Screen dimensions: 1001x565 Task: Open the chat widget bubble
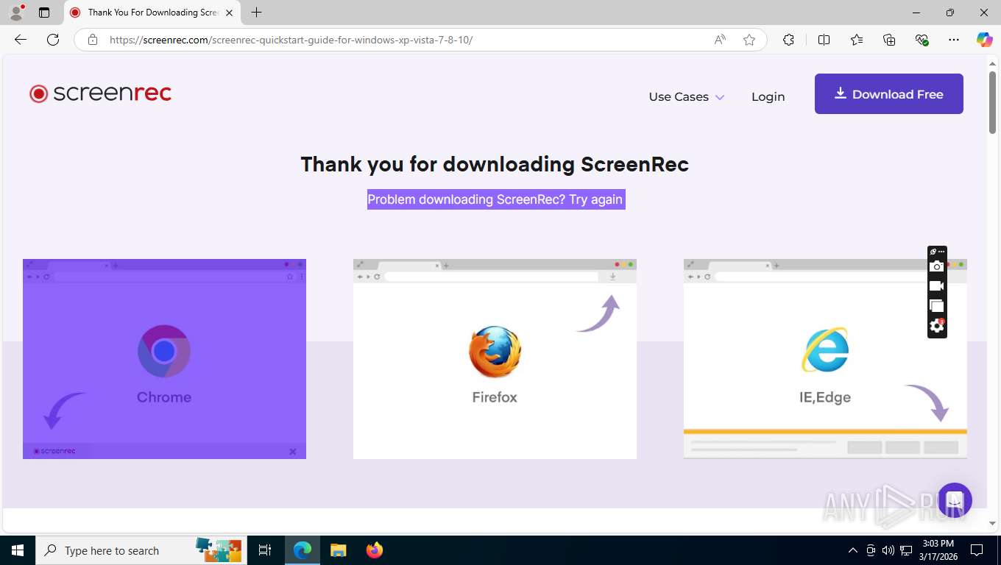click(x=955, y=500)
